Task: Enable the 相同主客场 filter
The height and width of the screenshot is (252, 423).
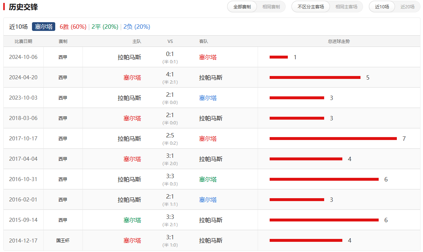Action: [346, 6]
